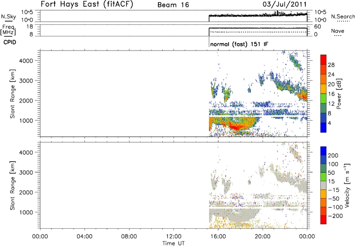
Task: Click the 4 label on Power colorbar
Action: (x=329, y=123)
